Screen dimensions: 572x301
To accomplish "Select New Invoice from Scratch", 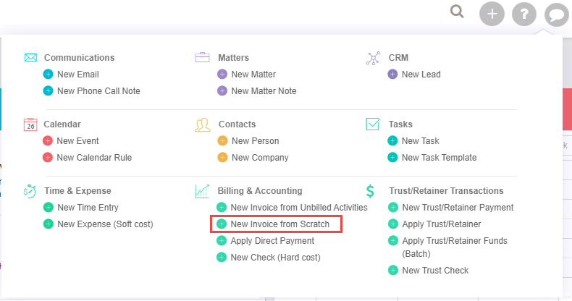I will (x=279, y=224).
